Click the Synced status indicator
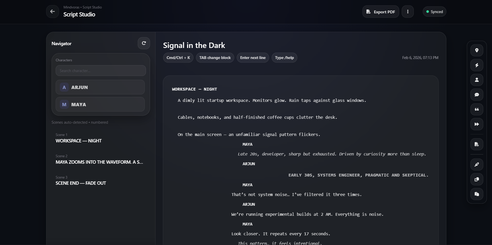The height and width of the screenshot is (245, 492). point(435,12)
